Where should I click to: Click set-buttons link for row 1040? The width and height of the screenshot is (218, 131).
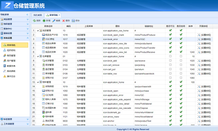(x=206, y=48)
